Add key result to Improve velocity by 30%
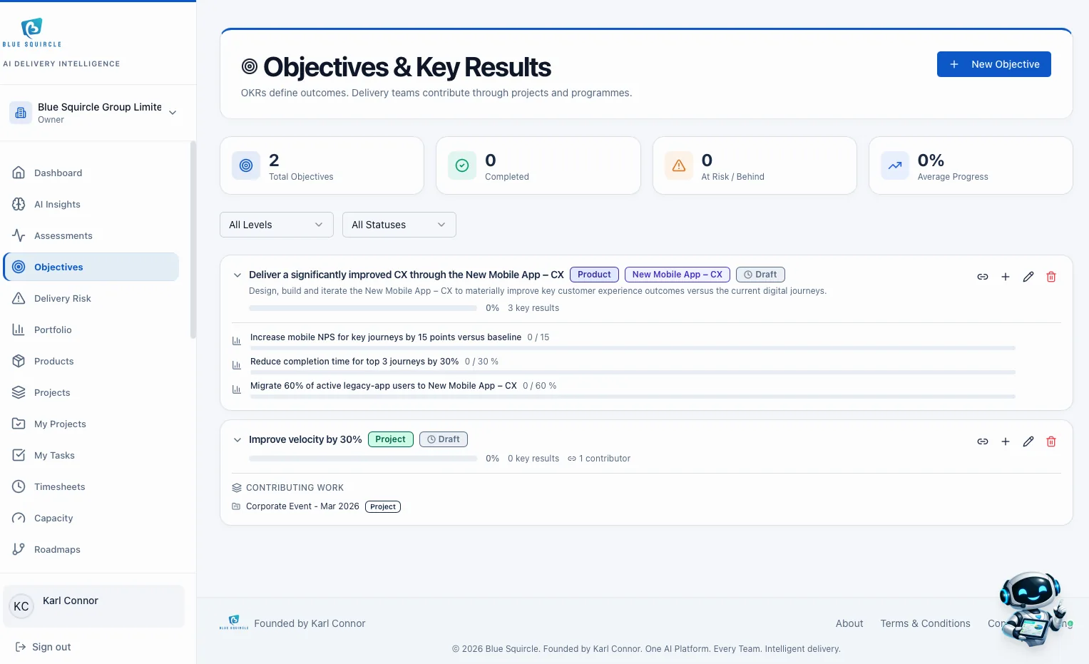This screenshot has width=1089, height=664. point(1006,441)
